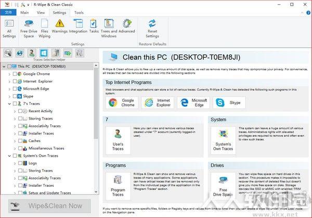Image resolution: width=312 pixels, height=218 pixels.
Task: Check the Google Chrome checkbox
Action: click(x=15, y=74)
